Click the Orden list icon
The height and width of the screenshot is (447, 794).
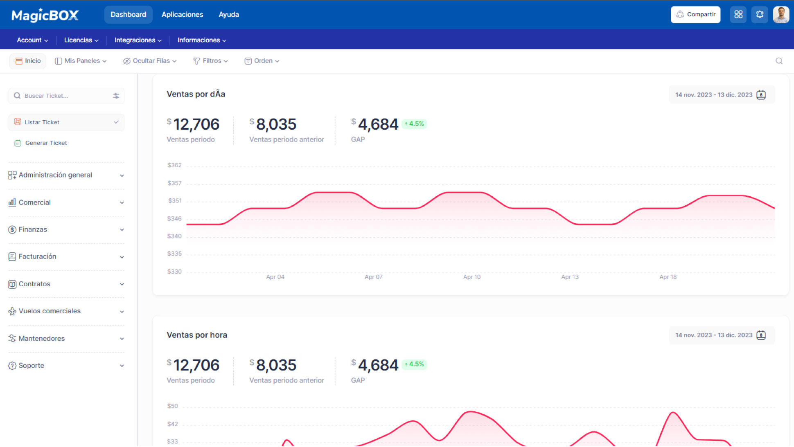pos(248,61)
